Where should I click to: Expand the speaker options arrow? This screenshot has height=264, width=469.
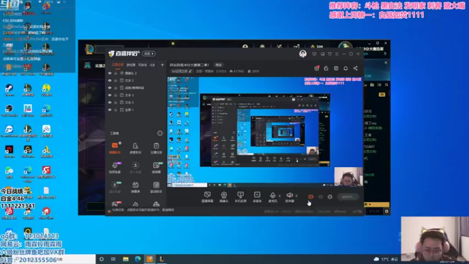(297, 196)
